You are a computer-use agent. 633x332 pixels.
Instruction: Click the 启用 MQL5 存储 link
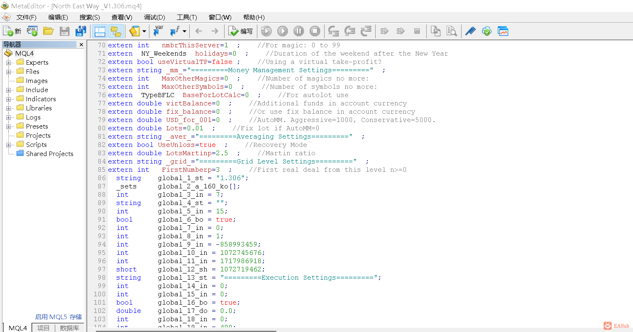click(59, 317)
